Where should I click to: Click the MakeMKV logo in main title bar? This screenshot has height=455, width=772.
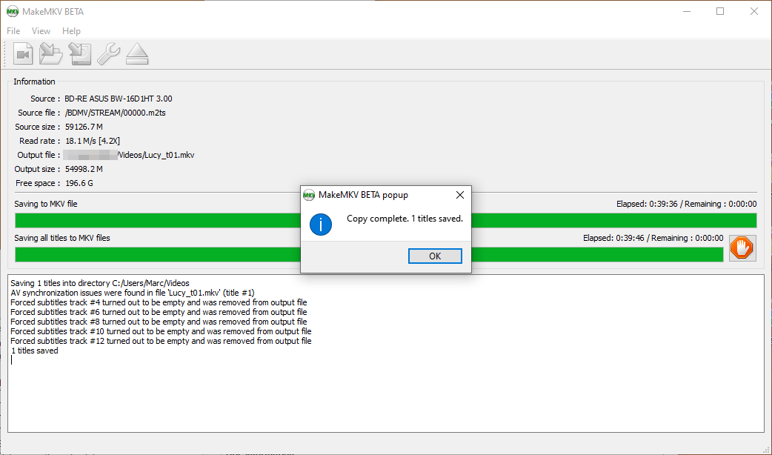(13, 11)
